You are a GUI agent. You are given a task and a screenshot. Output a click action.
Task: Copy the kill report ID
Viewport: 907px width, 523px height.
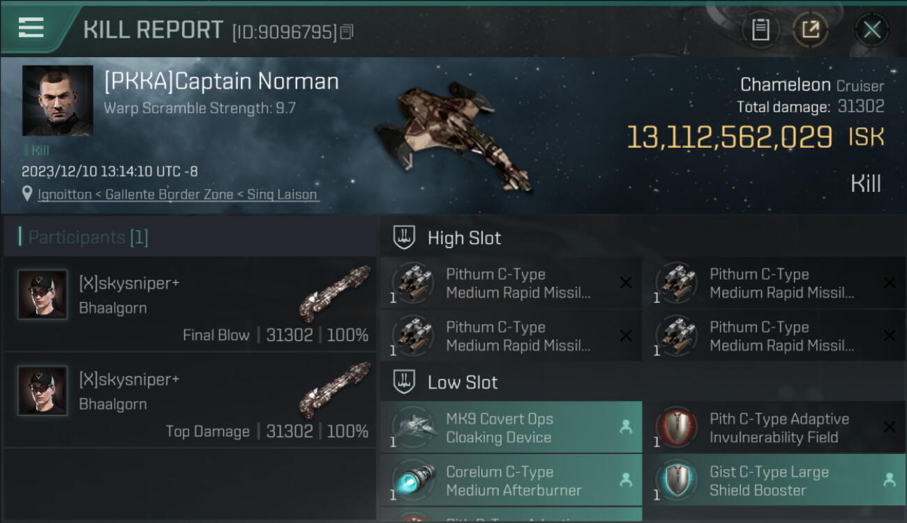[x=347, y=31]
